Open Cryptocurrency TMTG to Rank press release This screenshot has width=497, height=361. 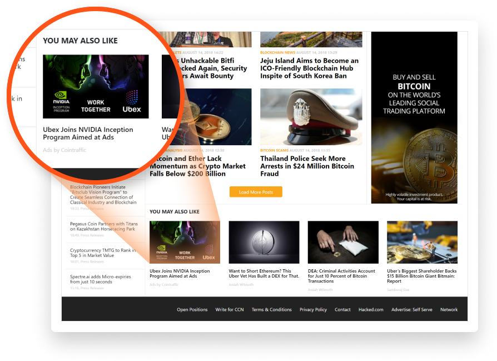pos(103,253)
